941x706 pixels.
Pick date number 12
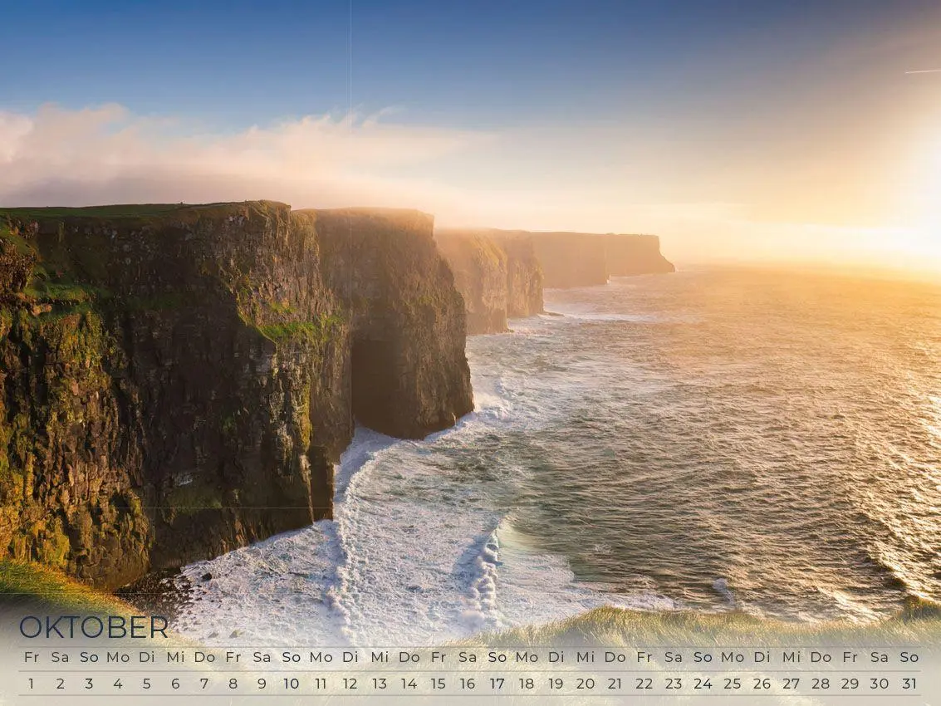[350, 684]
